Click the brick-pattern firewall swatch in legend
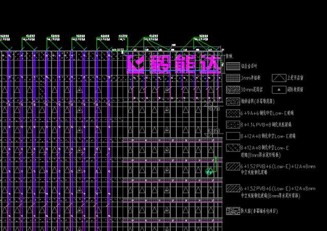 [233, 211]
